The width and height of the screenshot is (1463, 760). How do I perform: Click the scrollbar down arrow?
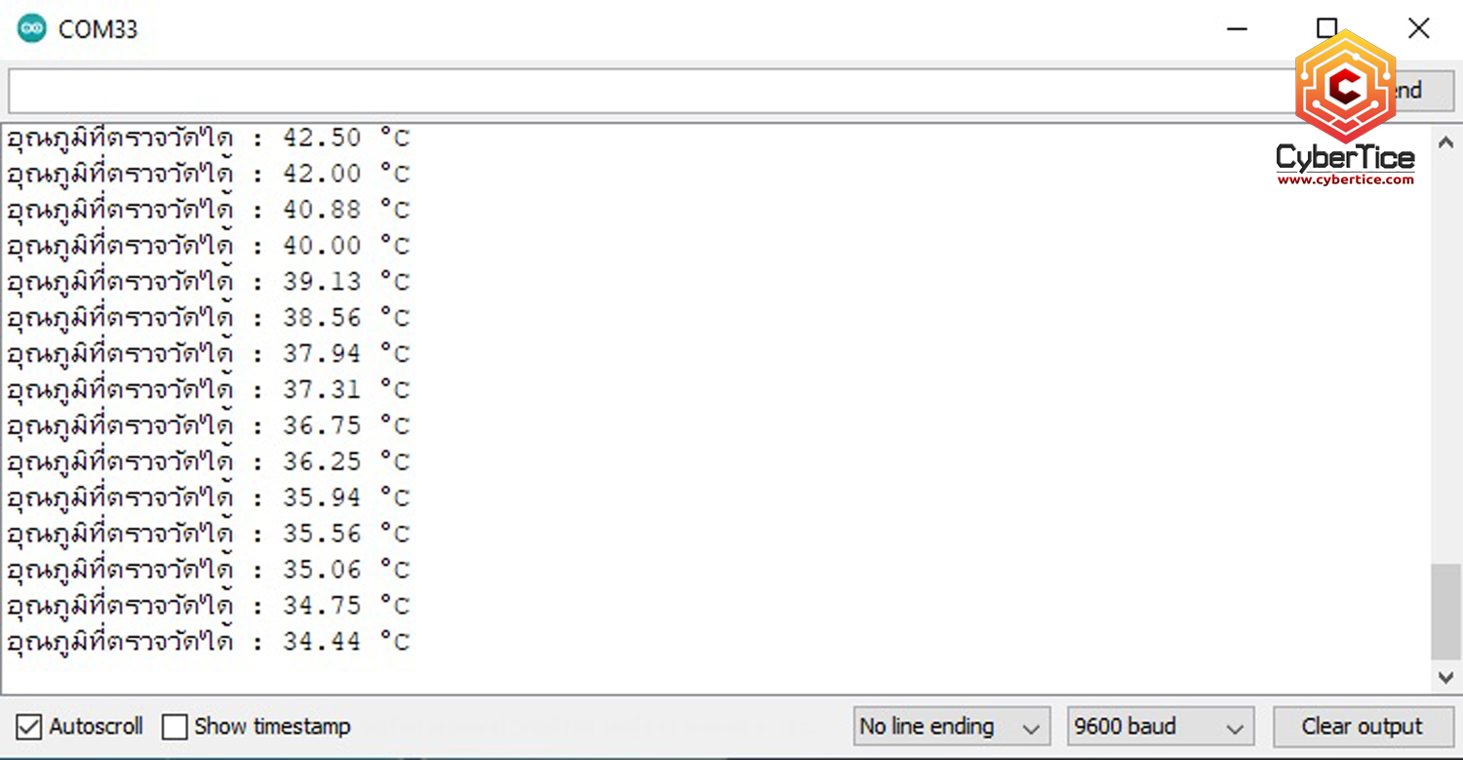tap(1445, 677)
